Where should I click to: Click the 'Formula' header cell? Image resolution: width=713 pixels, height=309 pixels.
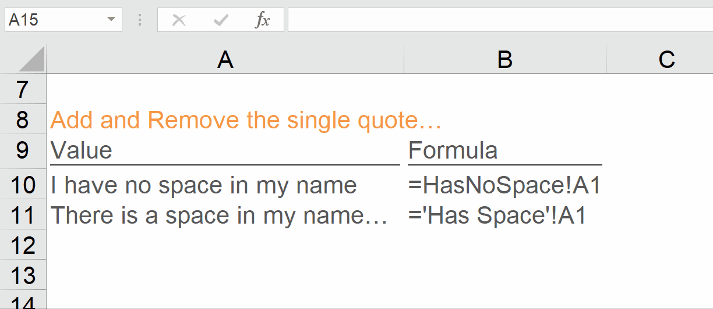click(x=504, y=150)
